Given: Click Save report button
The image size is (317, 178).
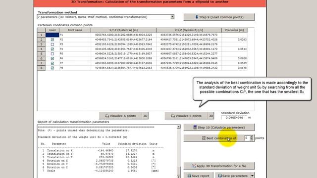Looking at the screenshot, I should (x=198, y=176).
